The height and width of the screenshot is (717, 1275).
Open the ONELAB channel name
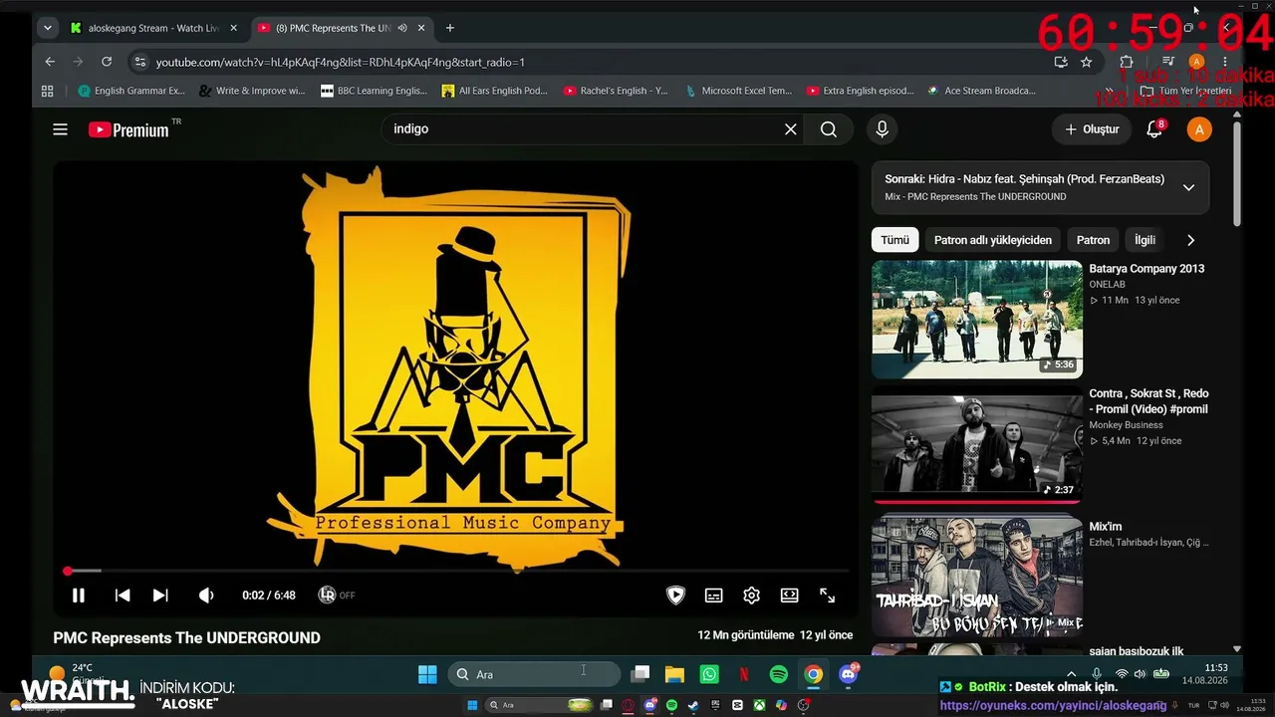1107,285
